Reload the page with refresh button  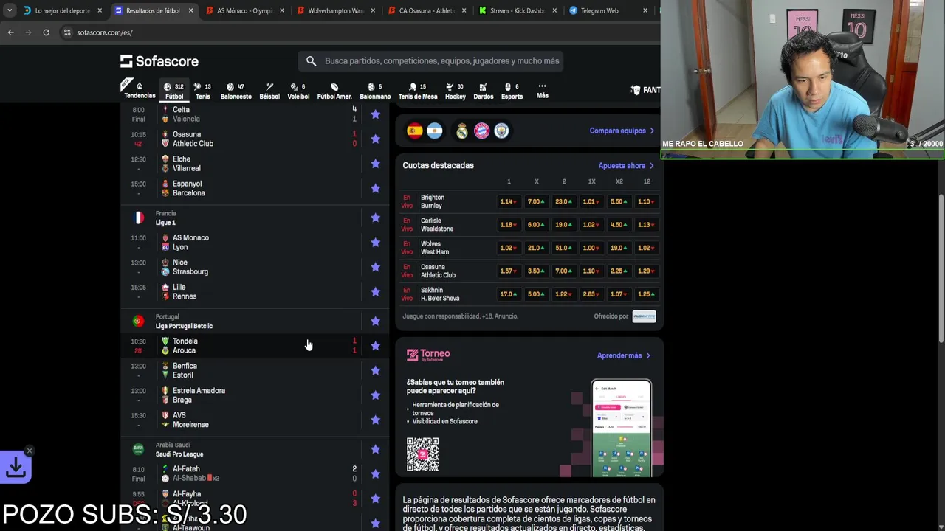46,32
